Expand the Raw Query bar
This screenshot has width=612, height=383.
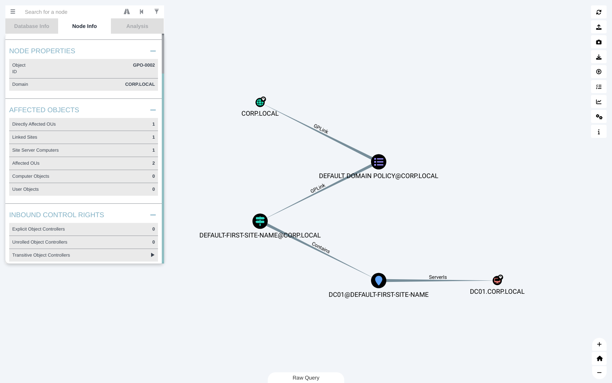(306, 378)
